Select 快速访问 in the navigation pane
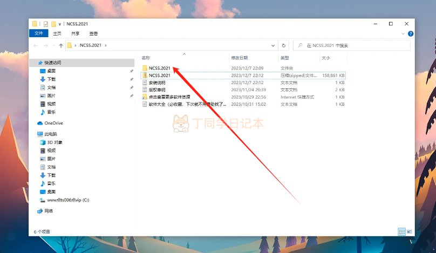 point(52,63)
